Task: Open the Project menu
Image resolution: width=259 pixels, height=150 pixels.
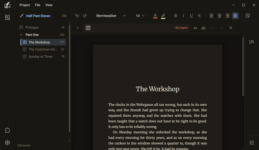Action: (25, 5)
